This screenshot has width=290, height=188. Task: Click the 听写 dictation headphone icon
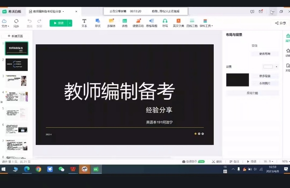[x=165, y=23]
